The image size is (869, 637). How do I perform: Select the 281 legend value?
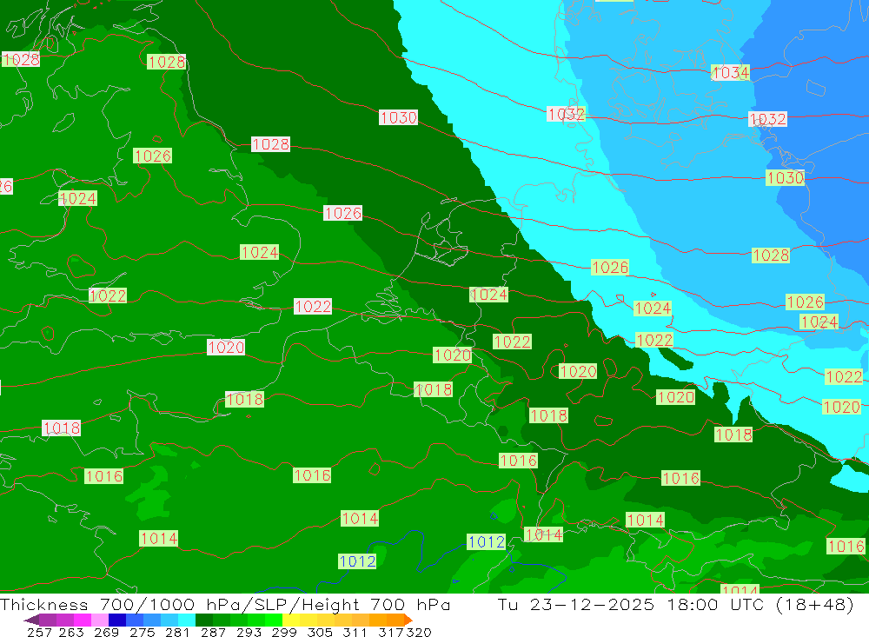tap(176, 632)
